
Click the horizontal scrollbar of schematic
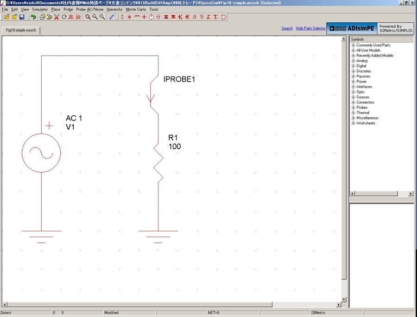[138, 304]
